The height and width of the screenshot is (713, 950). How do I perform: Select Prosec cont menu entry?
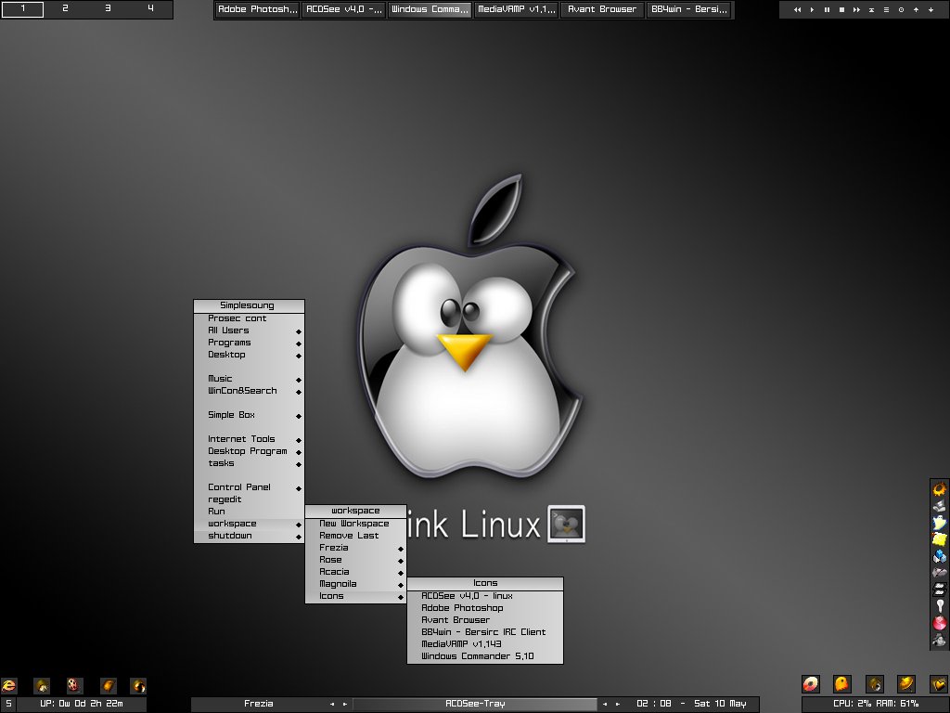coord(249,318)
